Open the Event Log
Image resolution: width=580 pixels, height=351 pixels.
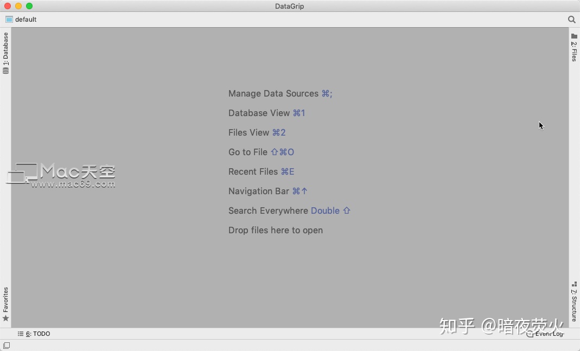point(545,334)
